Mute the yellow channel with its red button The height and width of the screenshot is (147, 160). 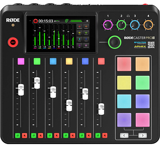pos(73,136)
